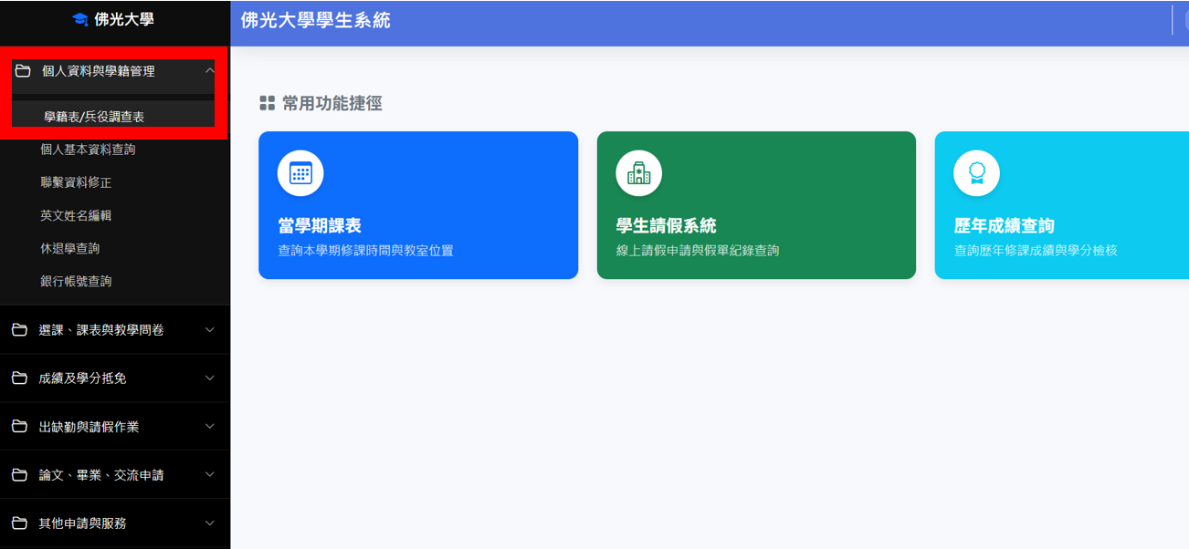Viewport: 1189px width, 549px height.
Task: Click folder icon next to 成績及學分抵免
Action: click(x=19, y=378)
